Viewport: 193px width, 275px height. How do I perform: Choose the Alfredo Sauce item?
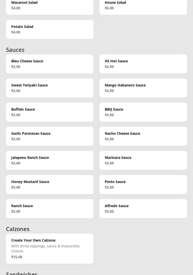pos(143,209)
